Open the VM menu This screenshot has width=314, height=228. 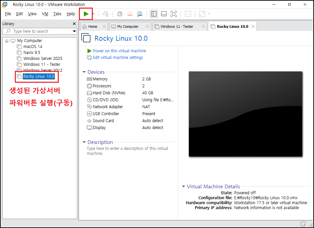(45, 14)
